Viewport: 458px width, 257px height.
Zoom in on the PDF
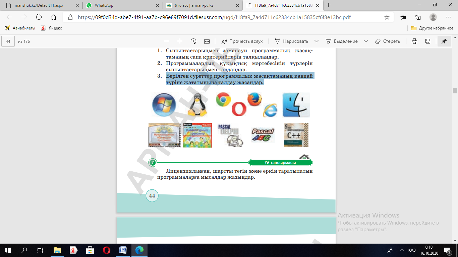180,41
